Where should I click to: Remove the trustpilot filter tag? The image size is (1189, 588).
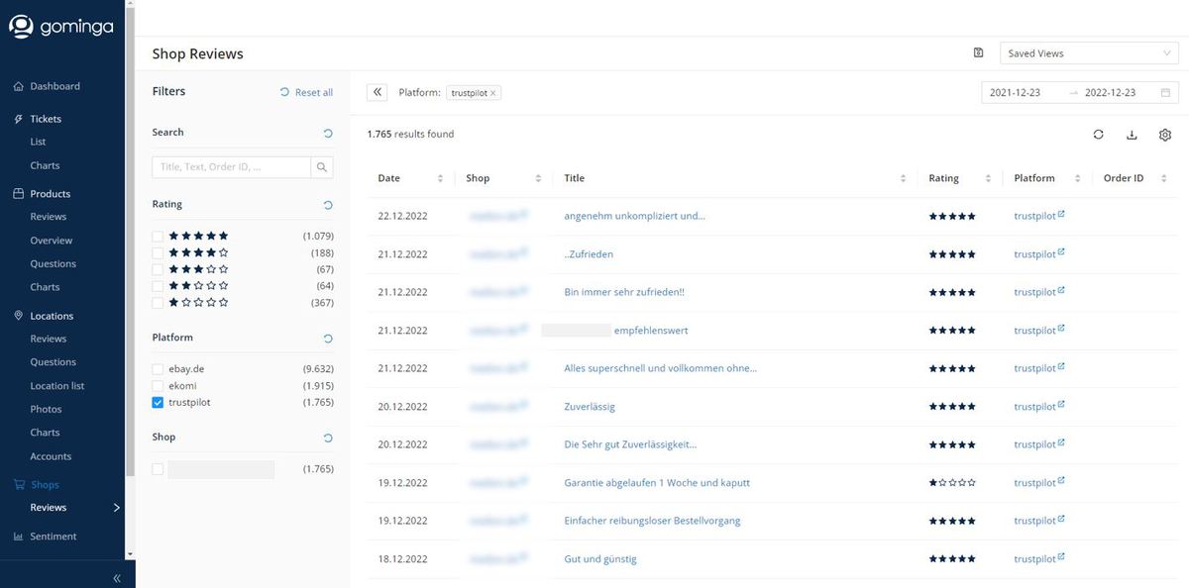[x=493, y=93]
